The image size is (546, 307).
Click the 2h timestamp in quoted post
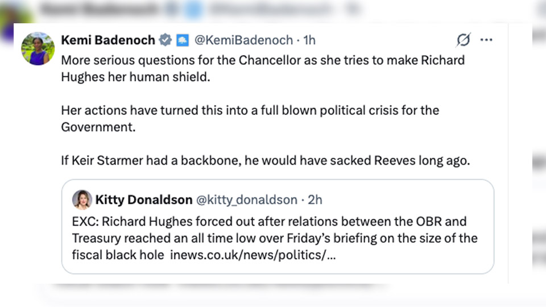point(315,200)
